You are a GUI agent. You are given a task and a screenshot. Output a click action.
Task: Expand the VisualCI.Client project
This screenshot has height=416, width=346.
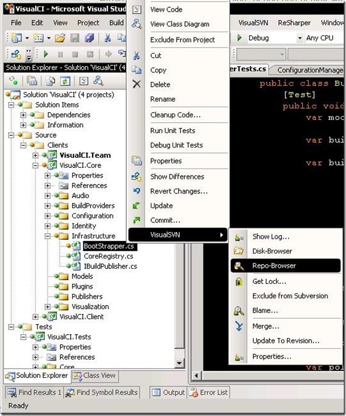(35, 317)
